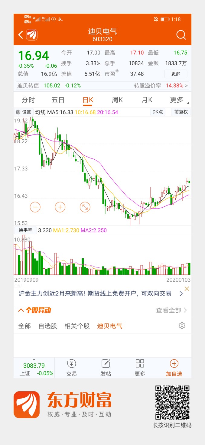Tap battery icon in status bar
The height and width of the screenshot is (445, 205).
(164, 19)
